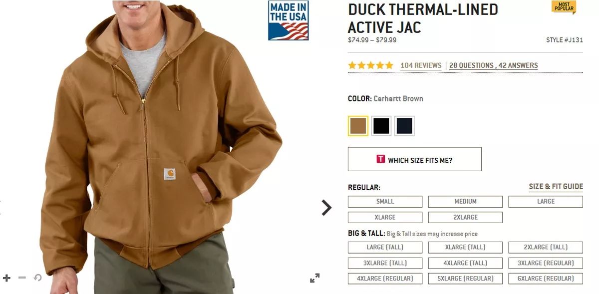Open the Which Size Fits Me tool
Viewport: 599px width, 294px height.
[415, 159]
